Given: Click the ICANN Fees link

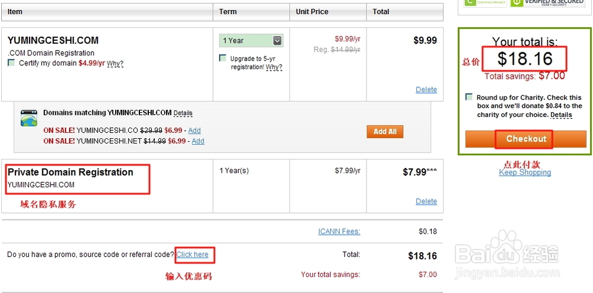Looking at the screenshot, I should click(339, 231).
